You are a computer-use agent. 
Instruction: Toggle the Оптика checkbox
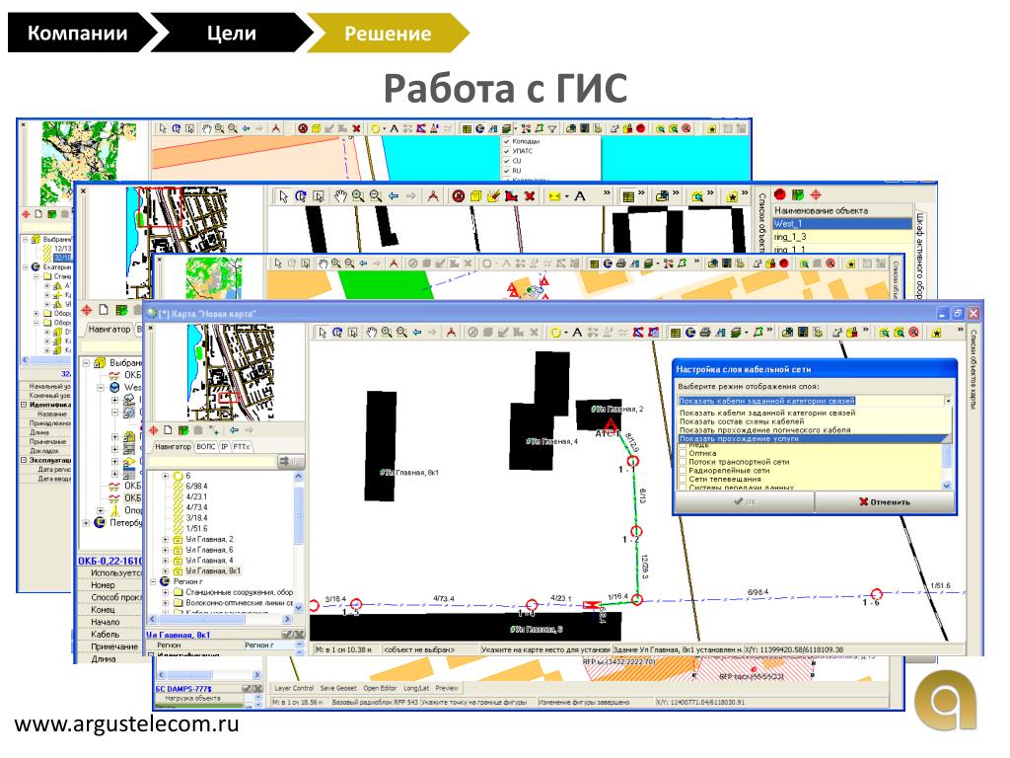coord(683,453)
